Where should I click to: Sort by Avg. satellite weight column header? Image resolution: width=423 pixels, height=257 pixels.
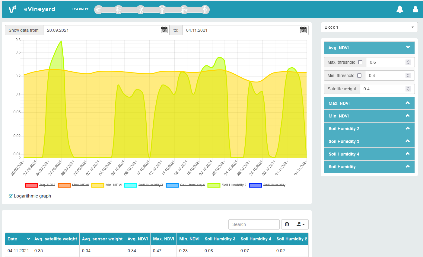56,239
